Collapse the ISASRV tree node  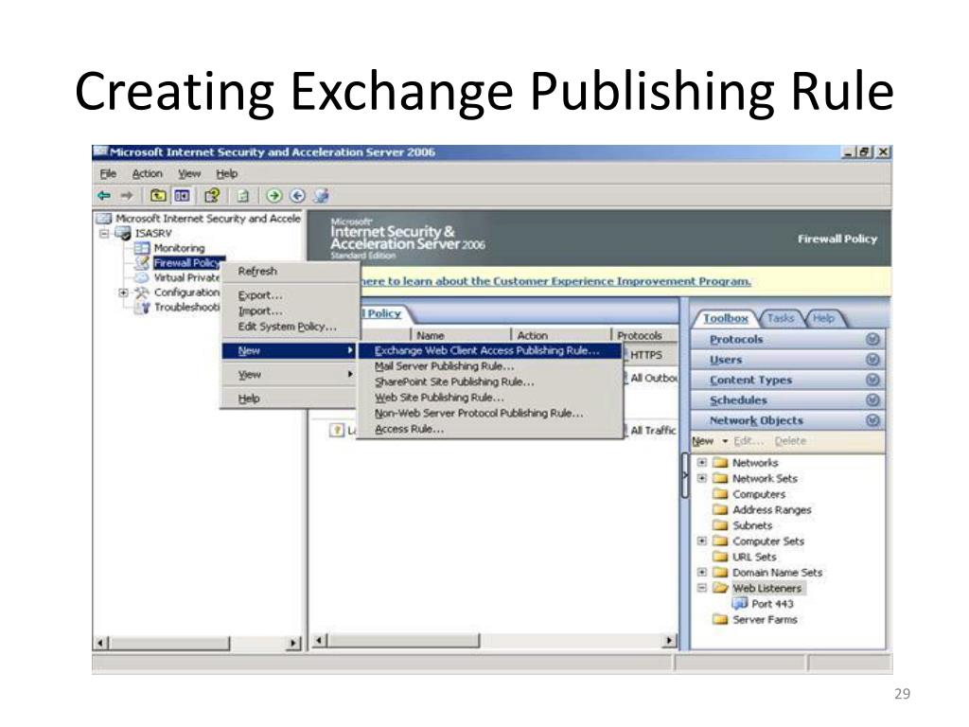104,233
